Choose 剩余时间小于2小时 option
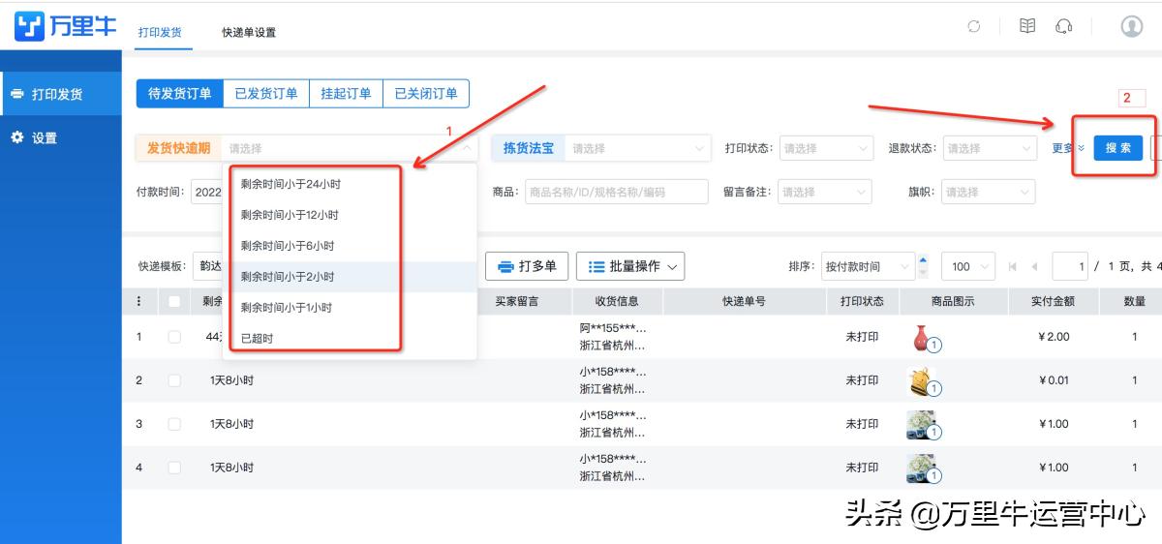The image size is (1162, 544). (350, 277)
